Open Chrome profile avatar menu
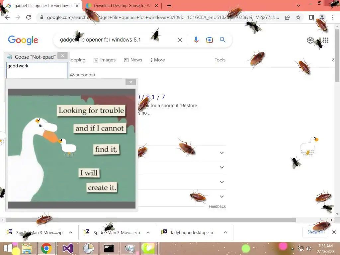340x255 pixels. tap(322, 17)
